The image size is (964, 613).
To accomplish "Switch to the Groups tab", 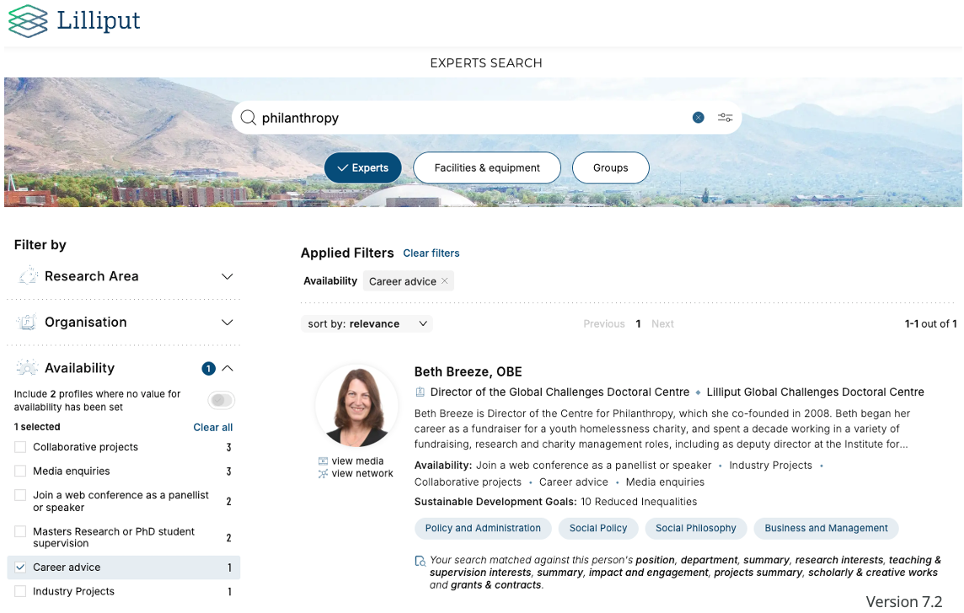I will pyautogui.click(x=610, y=168).
